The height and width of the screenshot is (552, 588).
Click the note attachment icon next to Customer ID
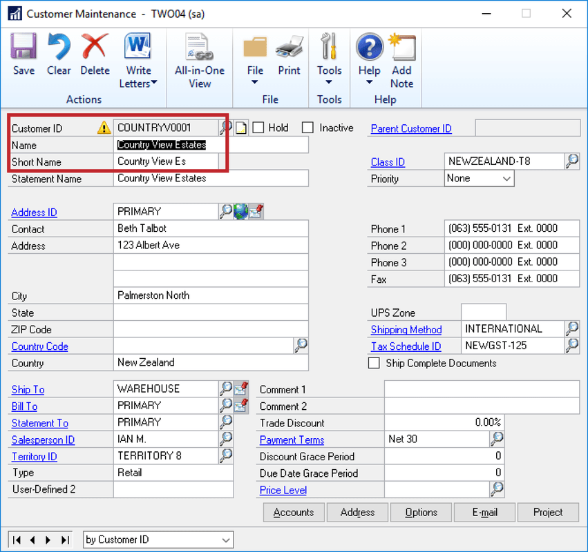tap(240, 127)
